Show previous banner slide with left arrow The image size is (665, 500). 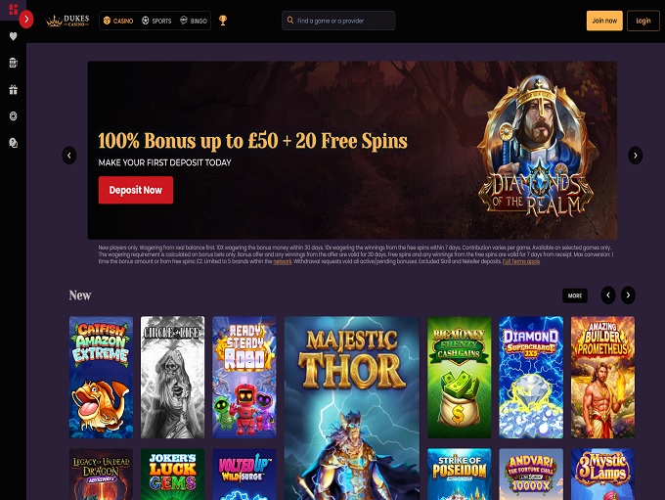pos(69,156)
